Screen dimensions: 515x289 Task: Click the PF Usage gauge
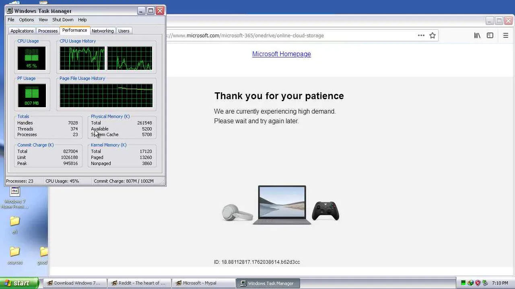31,96
